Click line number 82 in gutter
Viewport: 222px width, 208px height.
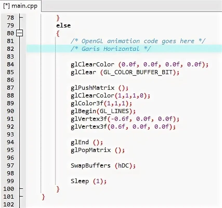coord(10,49)
